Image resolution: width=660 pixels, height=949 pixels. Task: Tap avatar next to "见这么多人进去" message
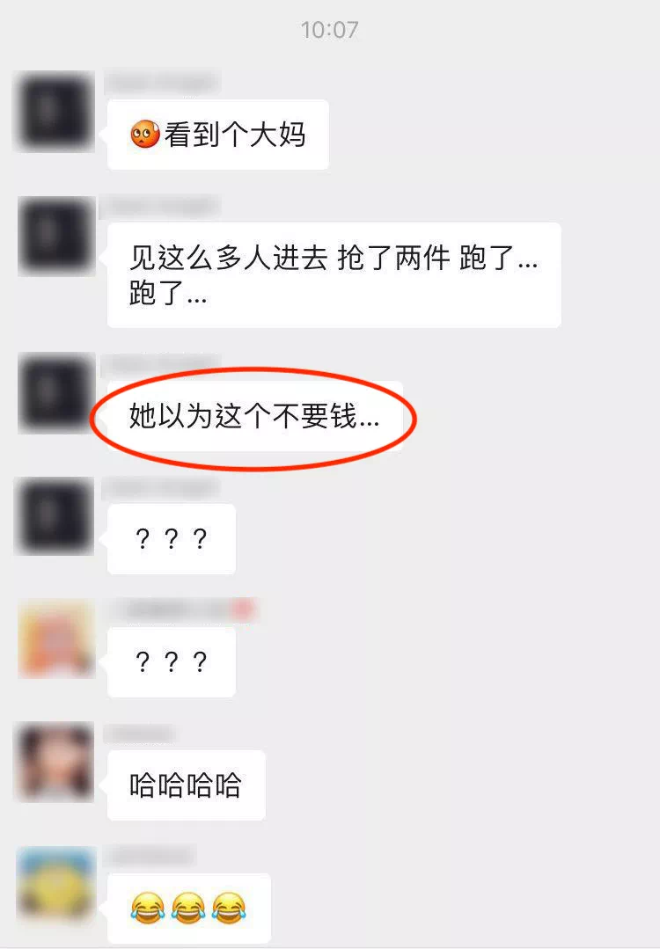pos(56,236)
